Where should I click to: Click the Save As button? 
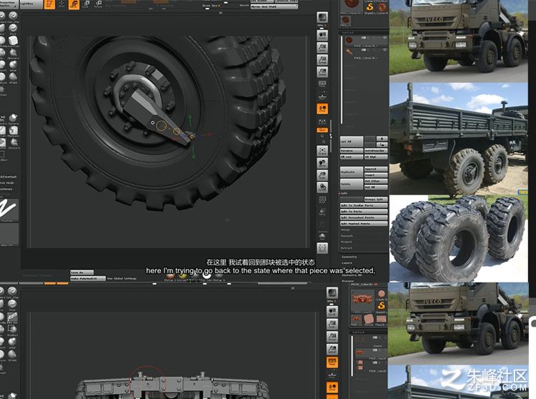click(x=81, y=272)
